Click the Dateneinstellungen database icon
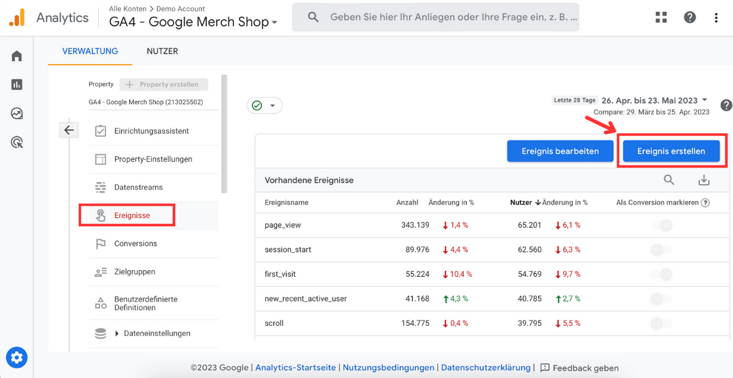Screen dimensions: 733x378 [101, 334]
